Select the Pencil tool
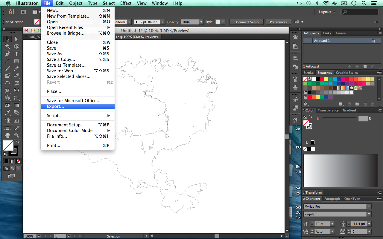The height and width of the screenshot is (239, 383). tap(16, 69)
